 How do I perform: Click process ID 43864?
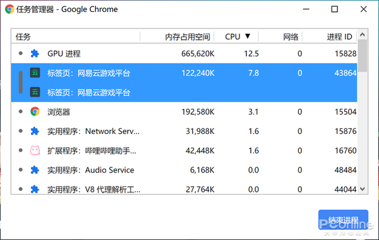[346, 73]
